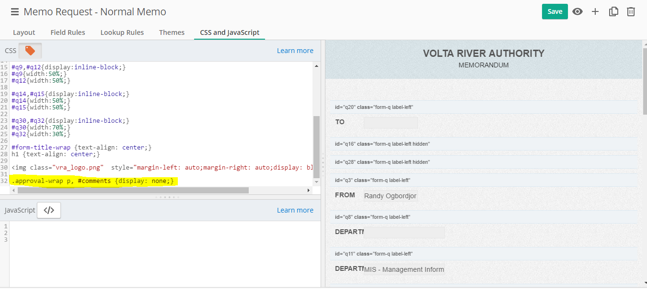Click the CSS editor scroll-right arrow

(309, 190)
